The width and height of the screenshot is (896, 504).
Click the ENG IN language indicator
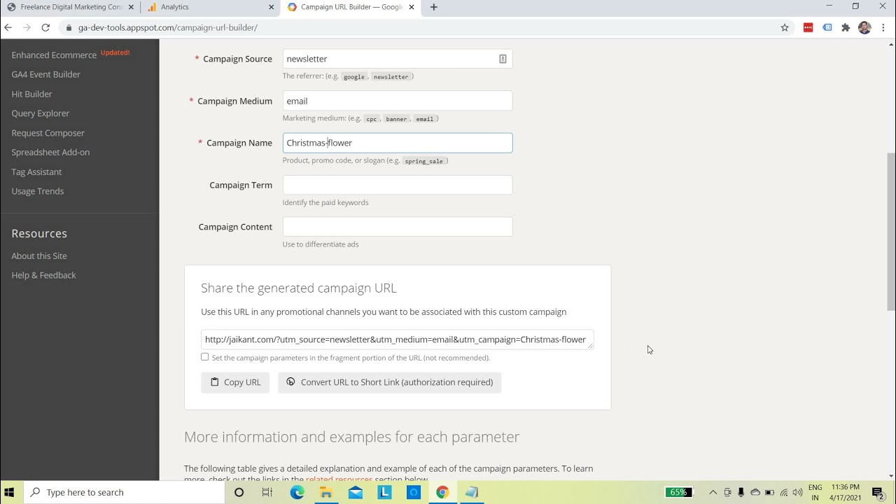coord(815,492)
